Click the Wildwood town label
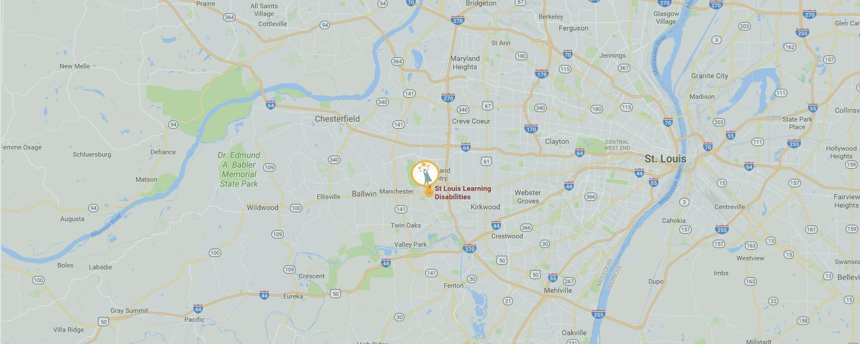This screenshot has height=344, width=860. pyautogui.click(x=262, y=207)
